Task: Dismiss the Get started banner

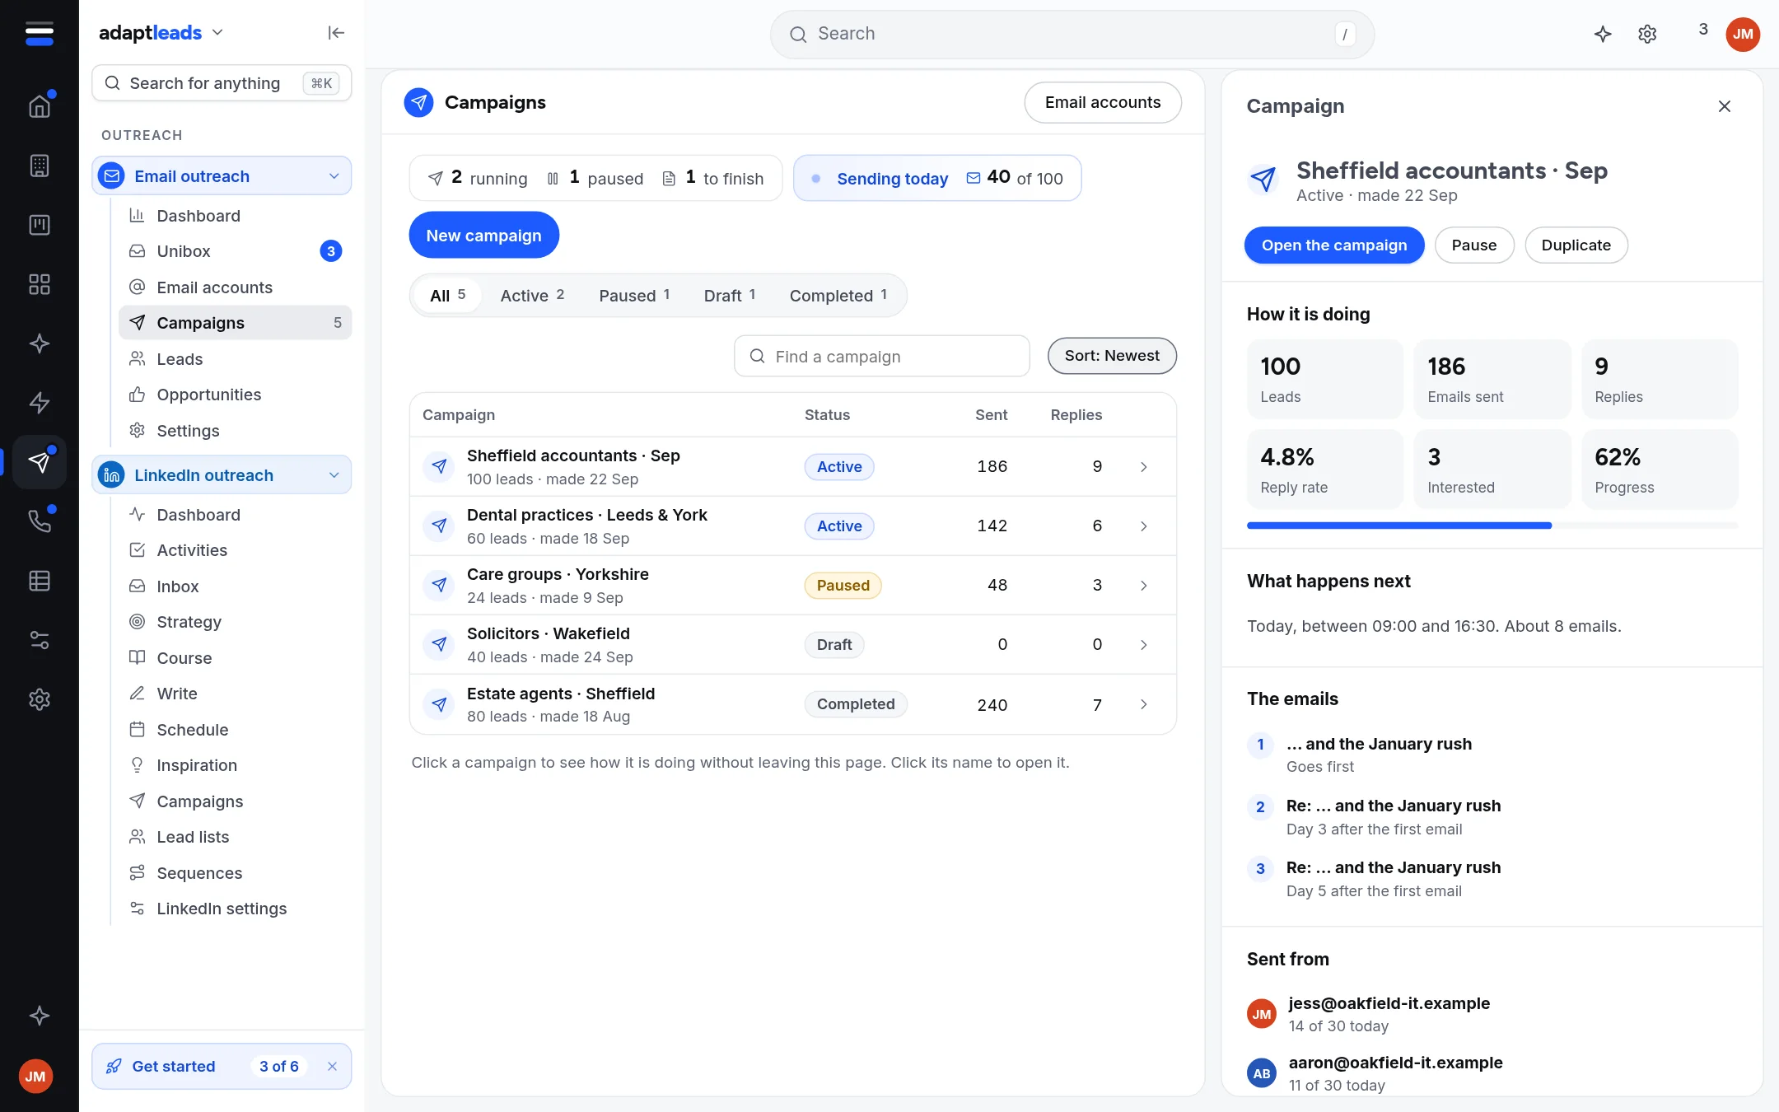Action: 332,1066
